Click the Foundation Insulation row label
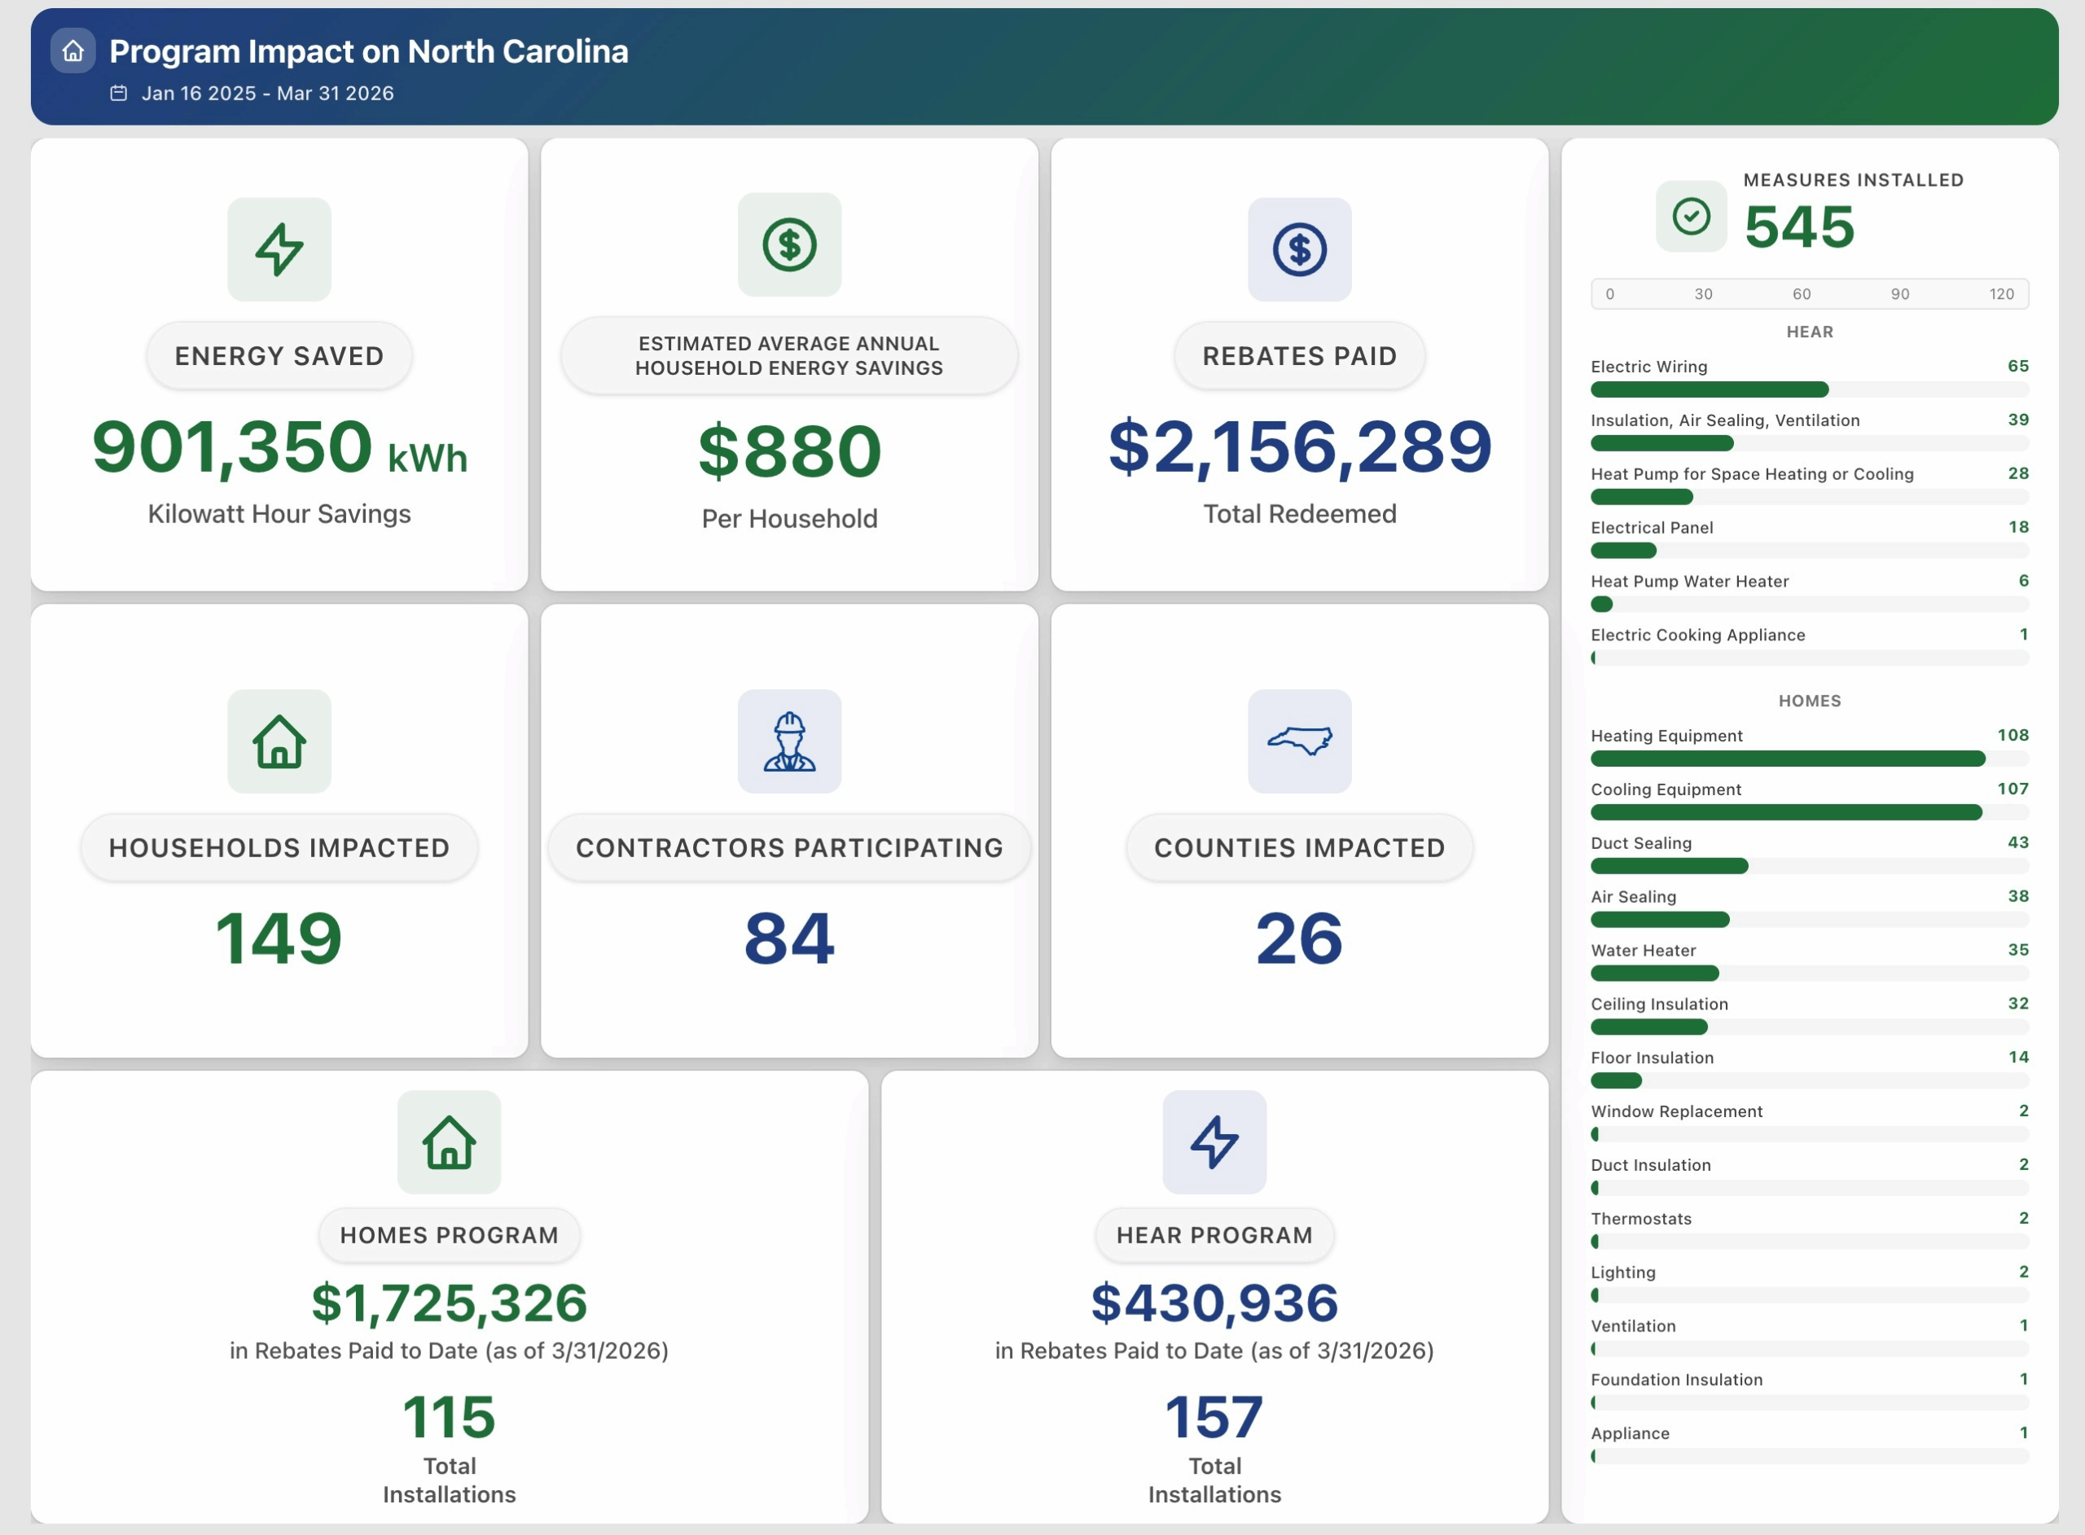The image size is (2085, 1535). pyautogui.click(x=1676, y=1380)
